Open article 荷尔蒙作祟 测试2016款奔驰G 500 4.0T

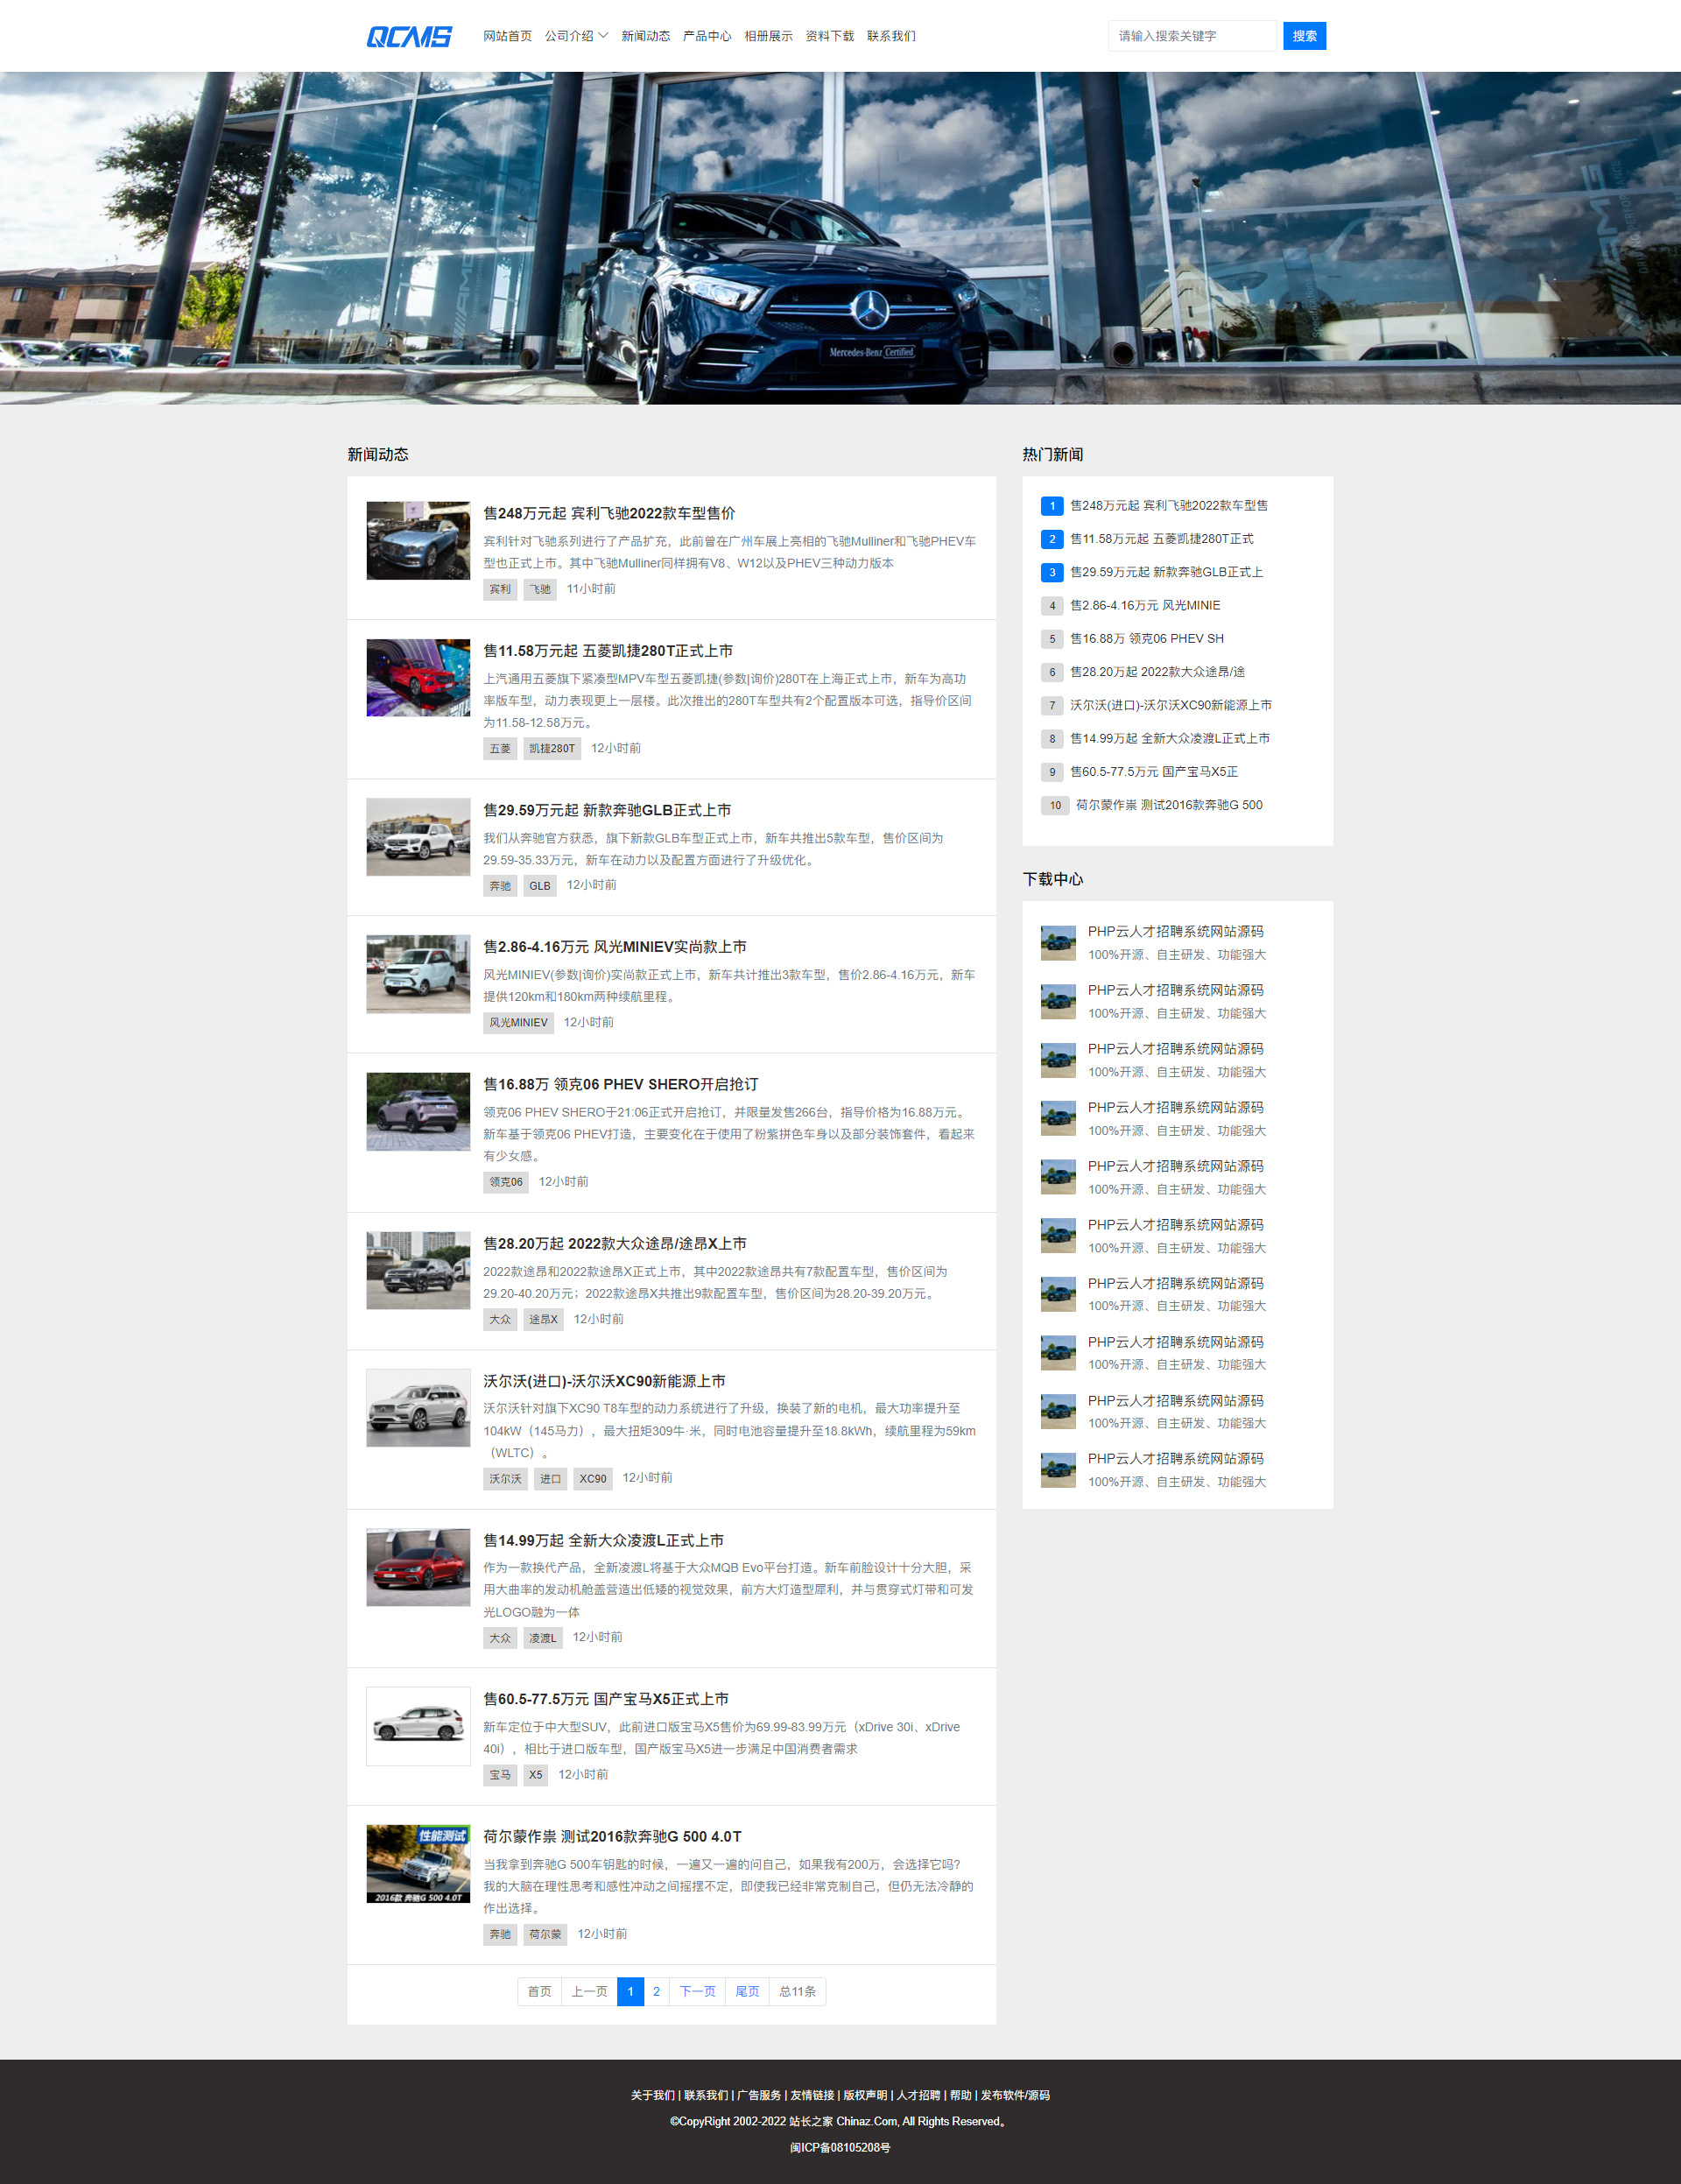pos(612,1836)
